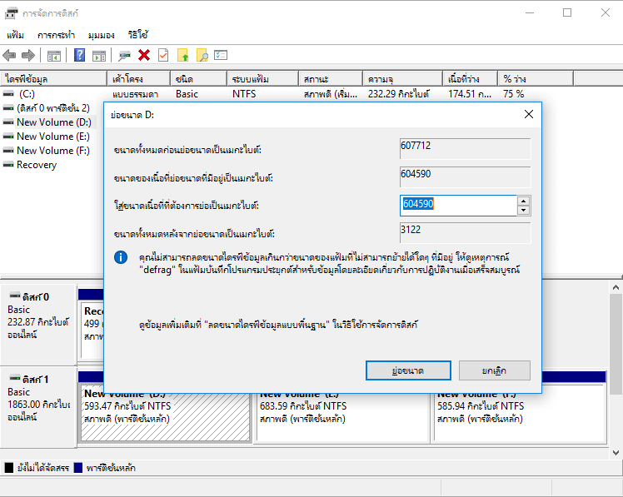The image size is (623, 497).
Task: Click the red X delete toolbar icon
Action: pyautogui.click(x=144, y=55)
